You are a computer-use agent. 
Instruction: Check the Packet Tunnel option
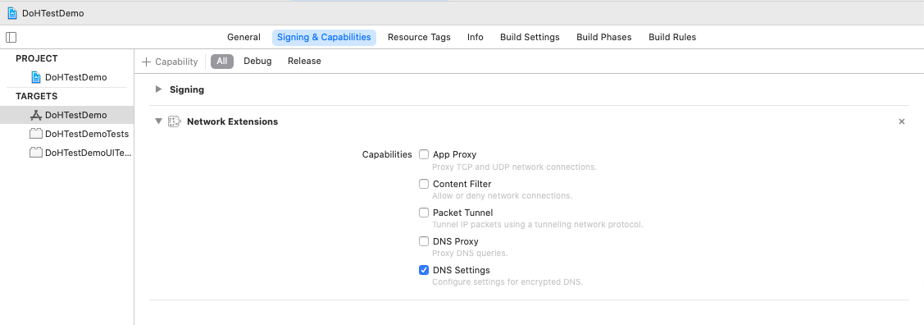(x=424, y=213)
